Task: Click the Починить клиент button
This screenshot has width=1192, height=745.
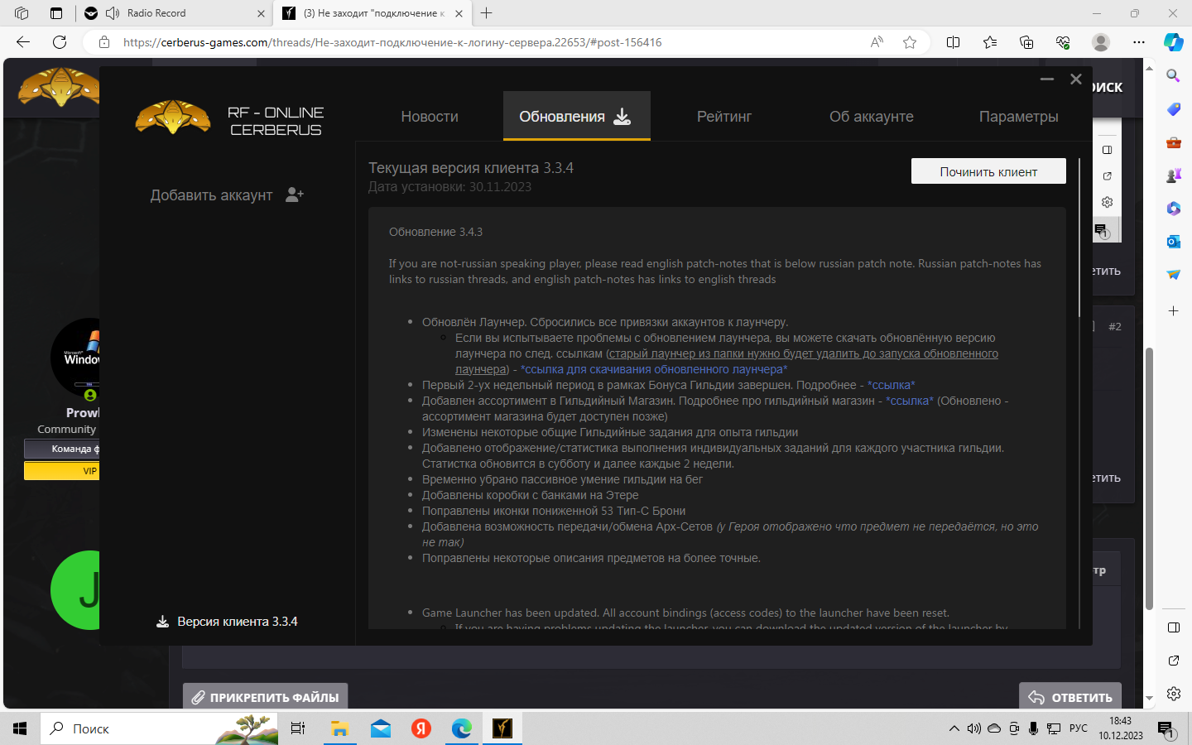Action: [x=988, y=171]
